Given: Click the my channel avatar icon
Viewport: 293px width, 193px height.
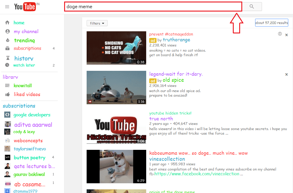Looking at the screenshot, I should 8,31.
